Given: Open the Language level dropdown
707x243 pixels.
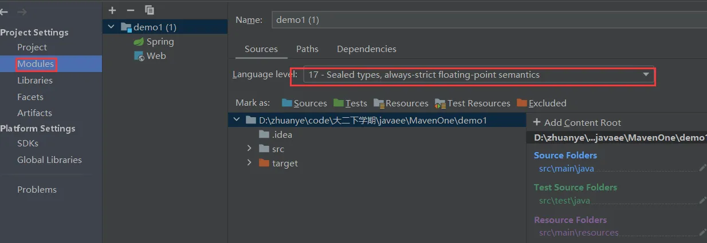Looking at the screenshot, I should tap(646, 75).
